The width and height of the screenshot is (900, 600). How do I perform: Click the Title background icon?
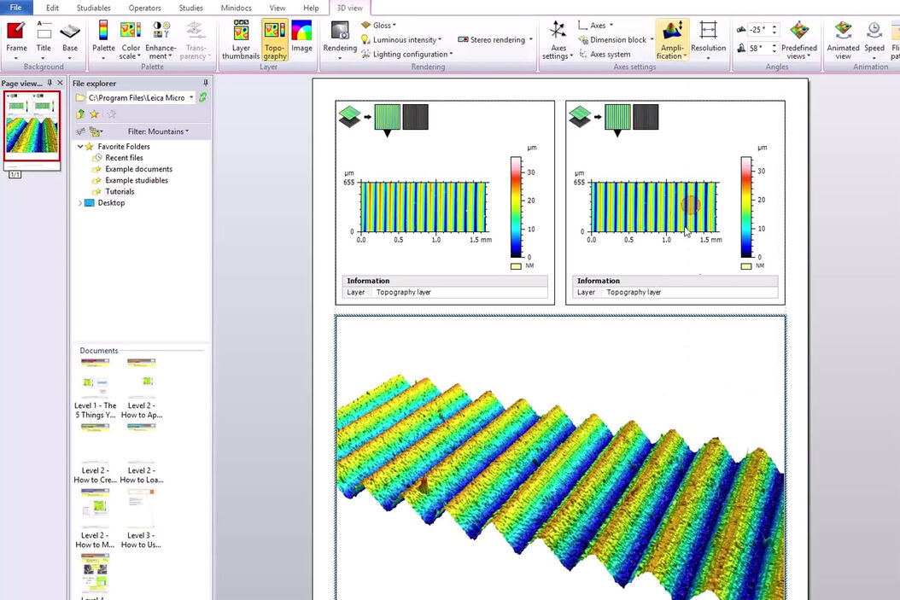coord(44,38)
